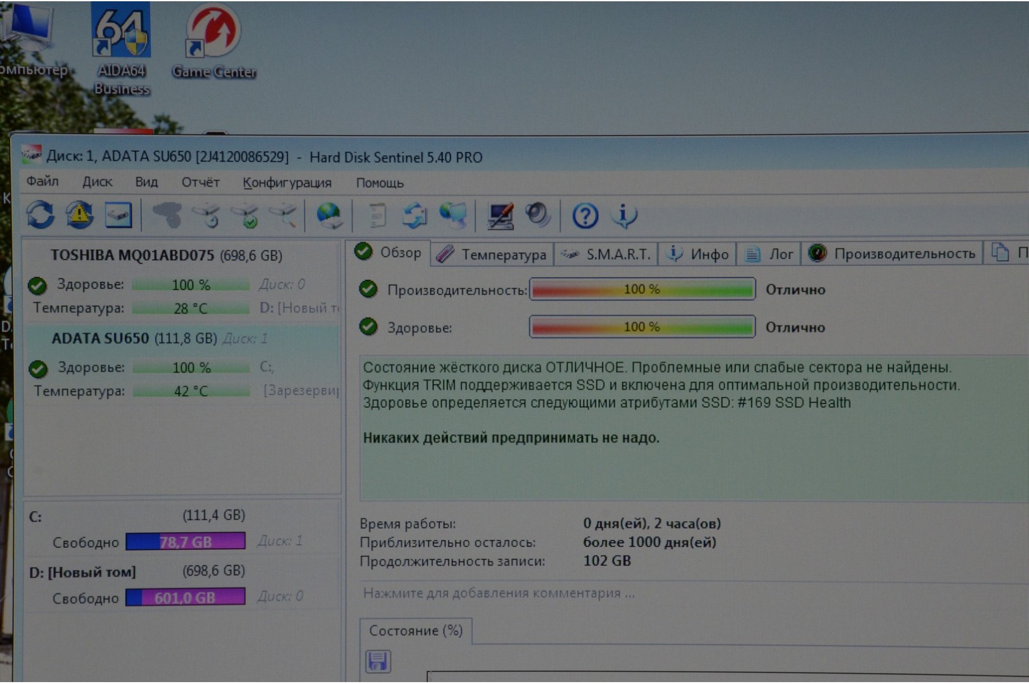Viewport: 1029px width, 684px height.
Task: Click the 601,0 GB free space bar
Action: tap(185, 597)
